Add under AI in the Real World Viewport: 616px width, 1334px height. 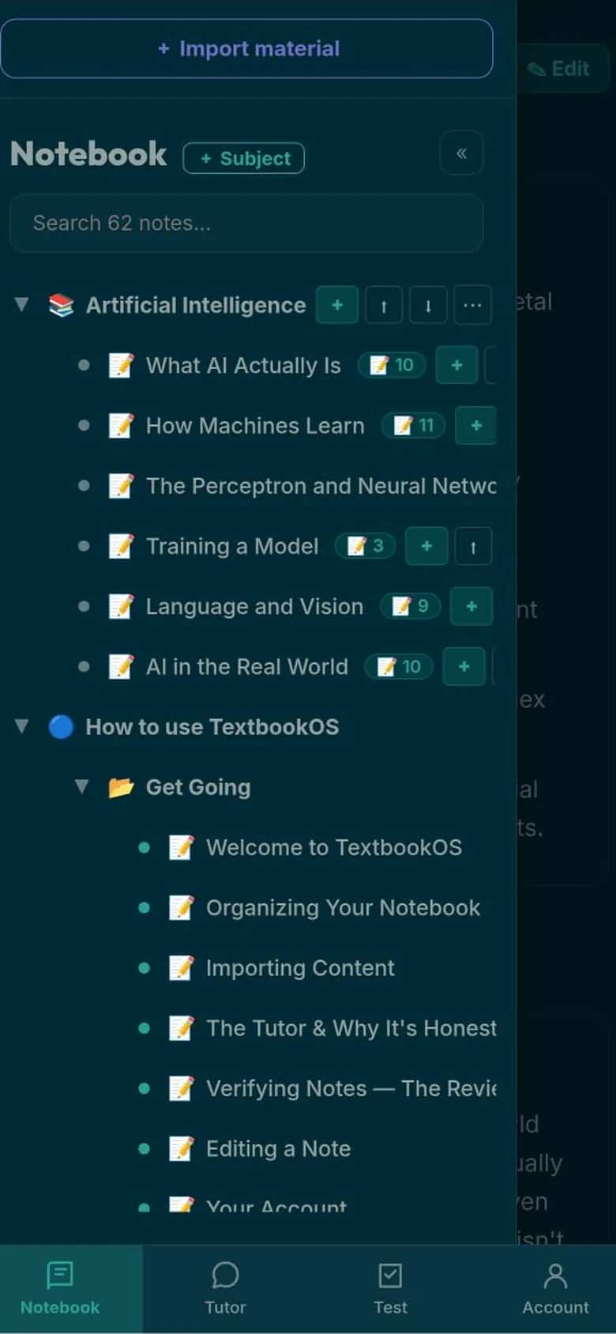(464, 666)
